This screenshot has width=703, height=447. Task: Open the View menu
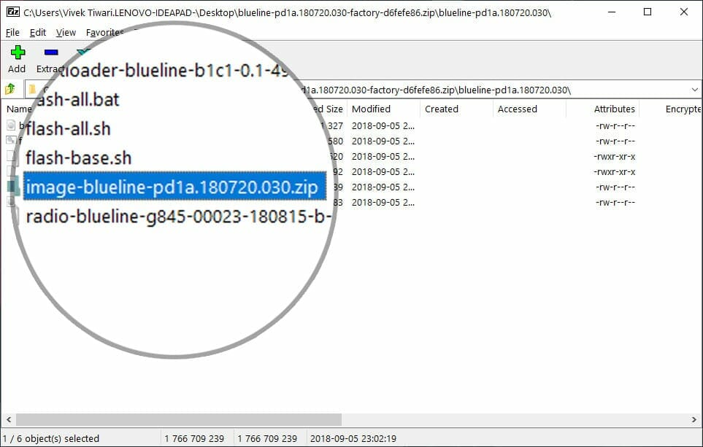click(x=66, y=33)
